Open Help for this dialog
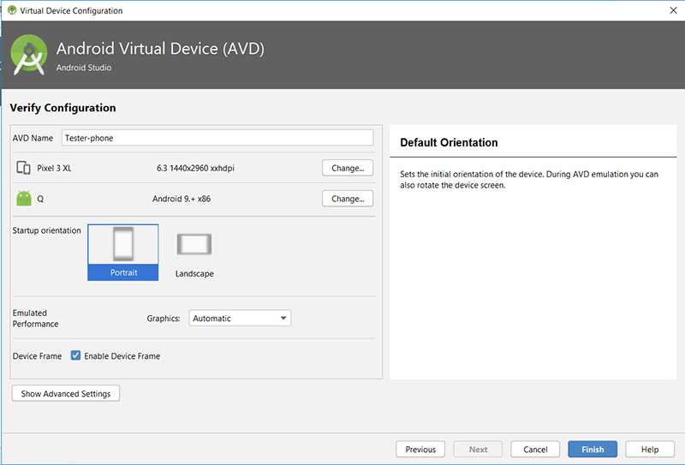Viewport: 685px width, 465px height. click(x=650, y=450)
